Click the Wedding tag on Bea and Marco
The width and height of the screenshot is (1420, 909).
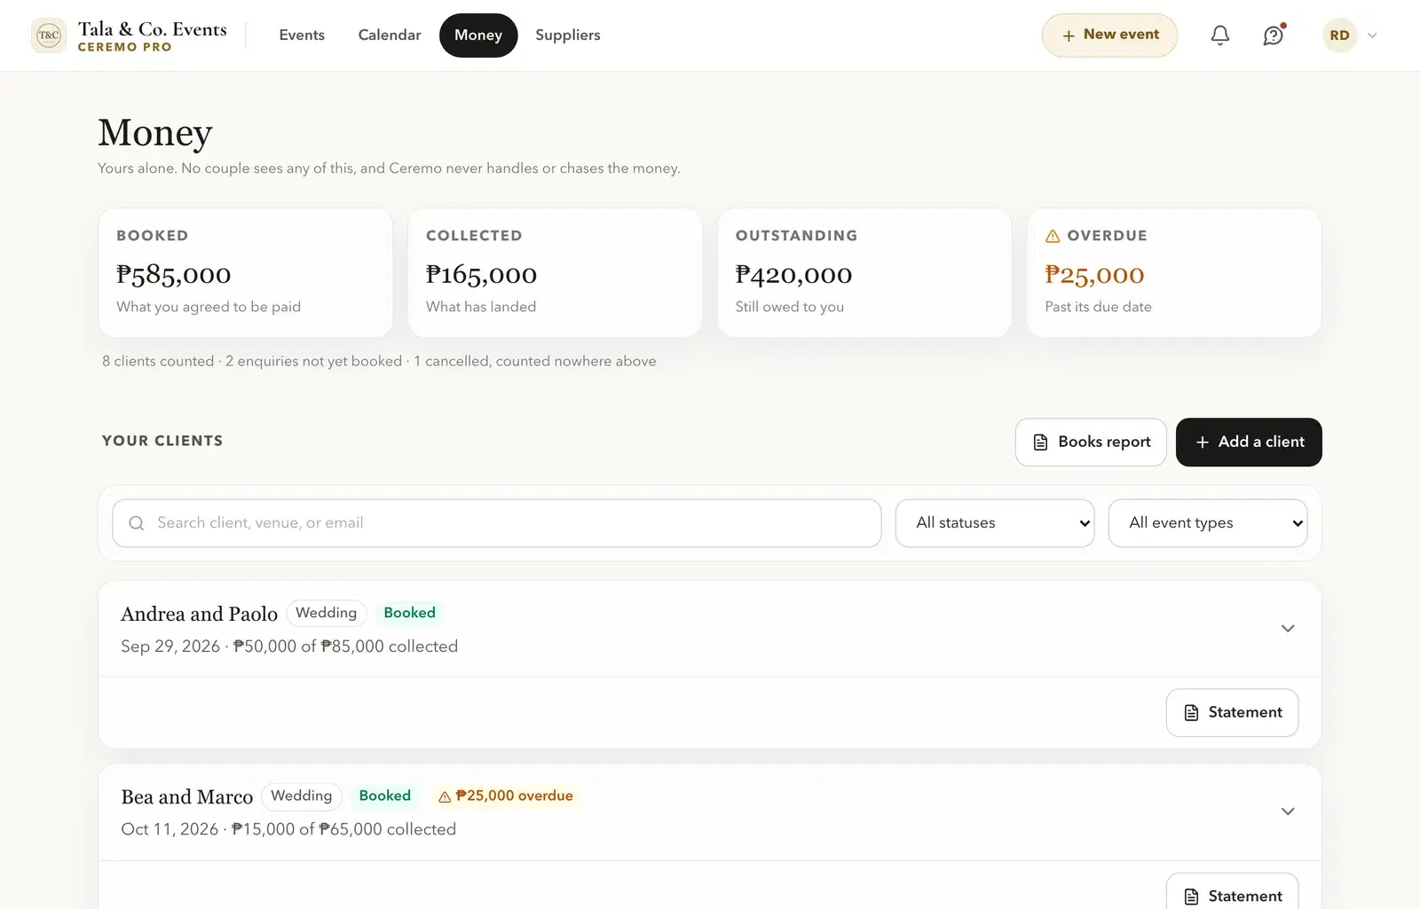[x=302, y=796]
